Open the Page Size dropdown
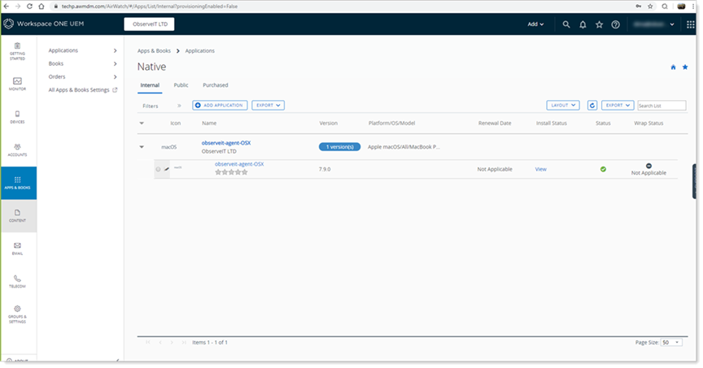Image resolution: width=703 pixels, height=368 pixels. pyautogui.click(x=671, y=343)
